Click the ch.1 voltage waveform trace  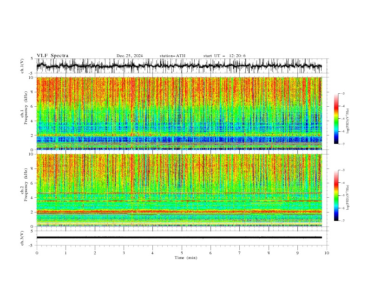(x=179, y=66)
